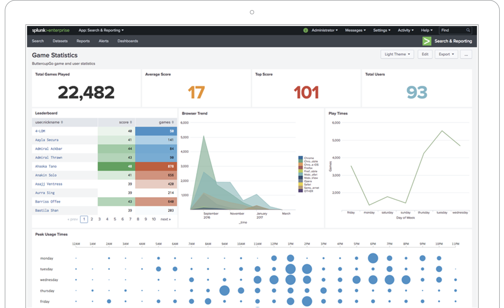Open the Light Theme selector

point(397,54)
